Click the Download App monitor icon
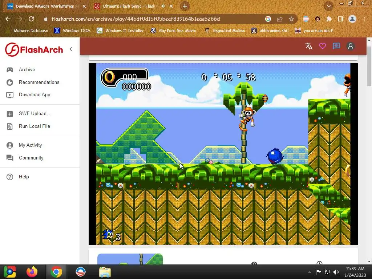Image resolution: width=372 pixels, height=279 pixels. click(x=10, y=95)
